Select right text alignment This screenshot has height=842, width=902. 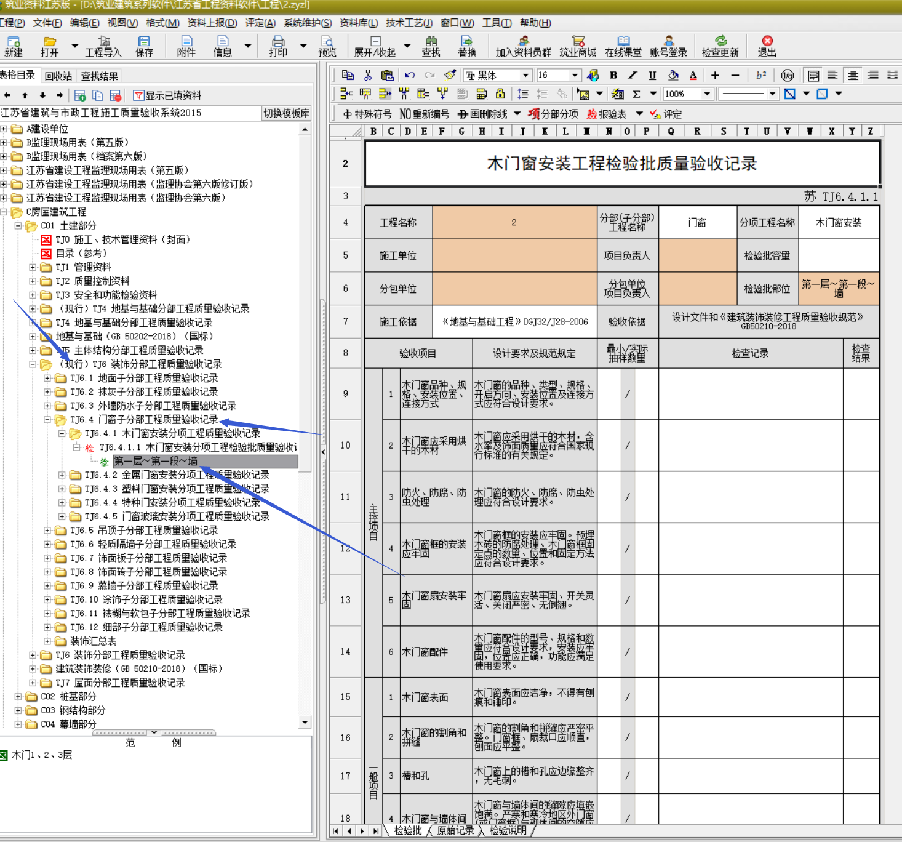point(872,75)
